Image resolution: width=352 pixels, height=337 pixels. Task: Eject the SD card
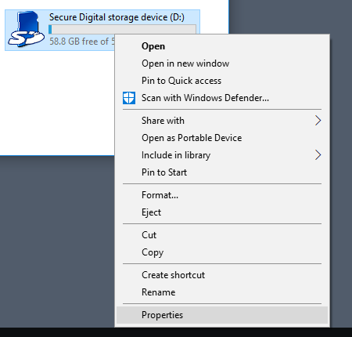pos(222,212)
